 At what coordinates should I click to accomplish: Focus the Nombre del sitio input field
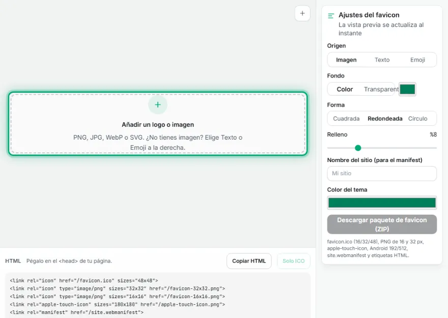382,173
